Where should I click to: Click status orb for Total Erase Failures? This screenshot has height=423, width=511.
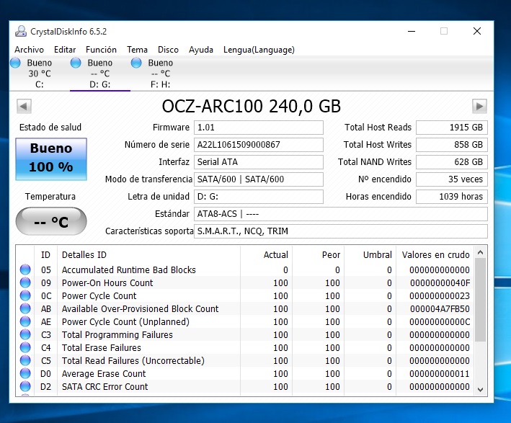click(x=25, y=348)
